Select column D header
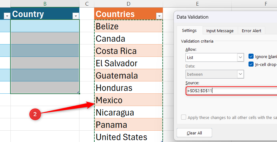Image resolution: width=277 pixels, height=142 pixels. point(129,3)
